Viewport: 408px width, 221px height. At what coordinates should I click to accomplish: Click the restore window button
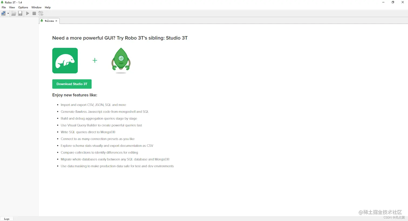(x=393, y=2)
